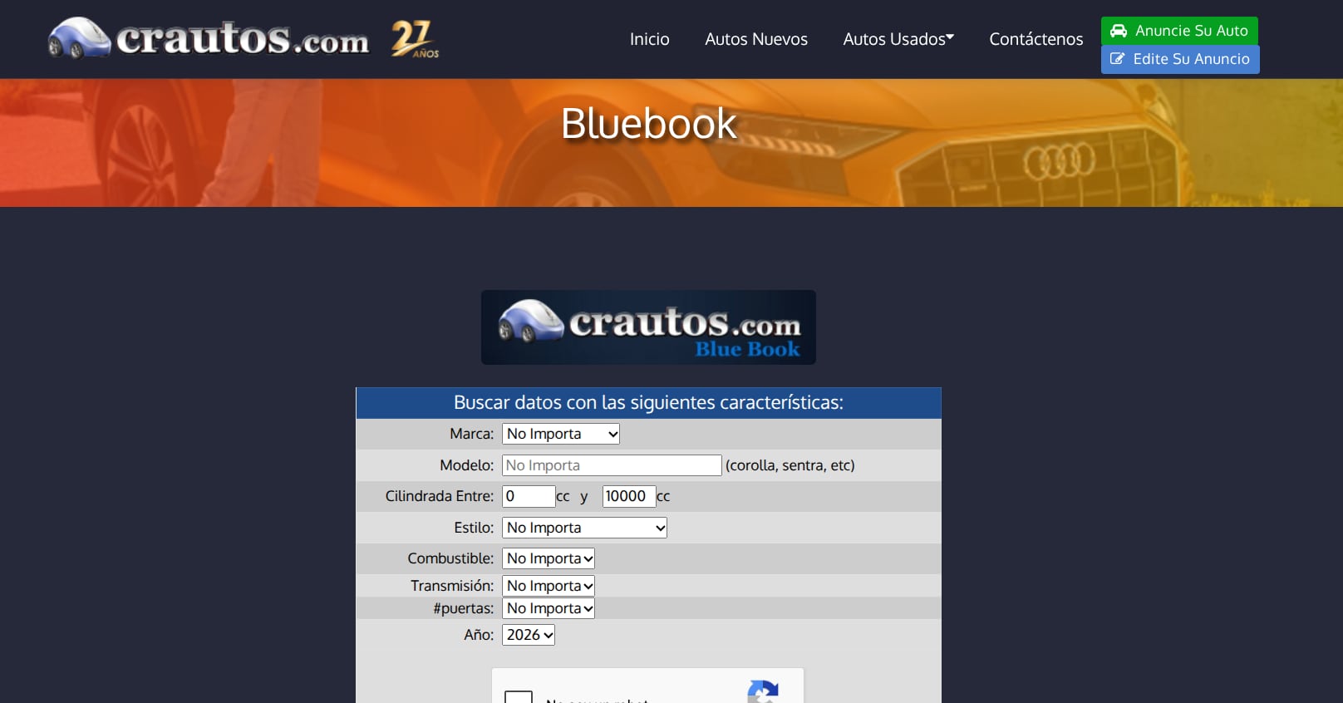
Task: Open the Marca dropdown
Action: pos(561,434)
